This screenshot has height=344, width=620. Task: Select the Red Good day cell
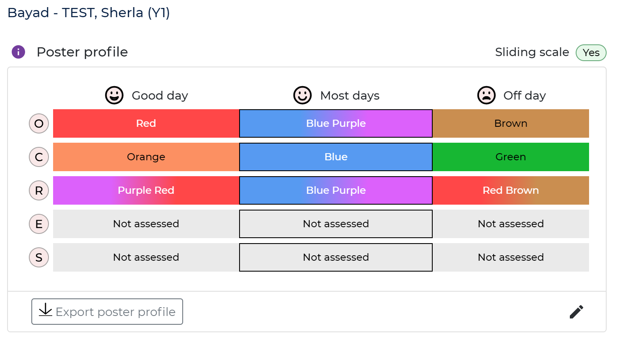pos(146,123)
